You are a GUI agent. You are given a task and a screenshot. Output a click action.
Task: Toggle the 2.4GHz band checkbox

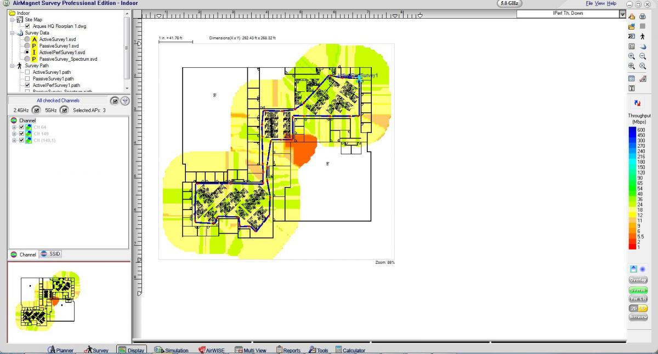click(36, 111)
